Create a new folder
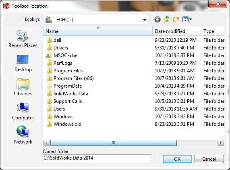This screenshot has height=170, width=230. click(x=176, y=19)
